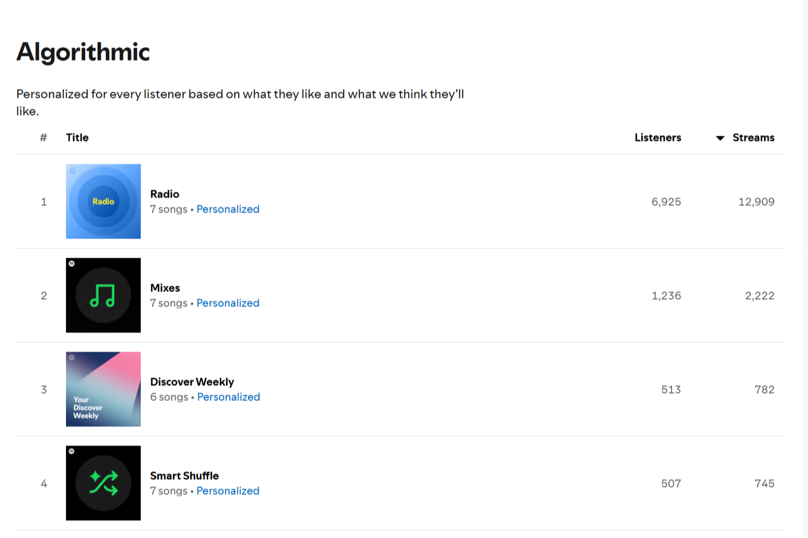The image size is (808, 538).
Task: Open the Personalized link under Radio
Action: (x=228, y=209)
